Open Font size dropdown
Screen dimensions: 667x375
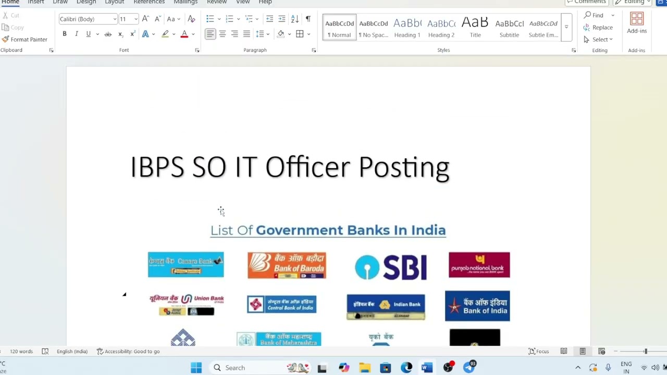point(136,19)
